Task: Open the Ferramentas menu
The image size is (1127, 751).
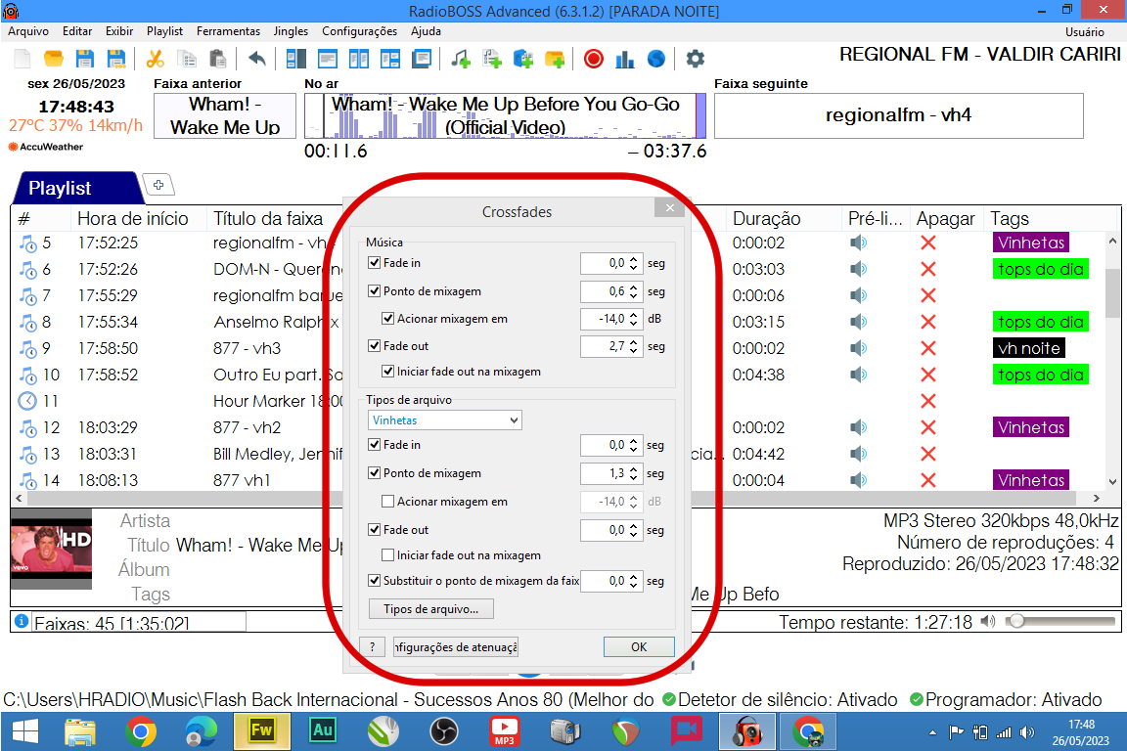Action: [x=229, y=31]
